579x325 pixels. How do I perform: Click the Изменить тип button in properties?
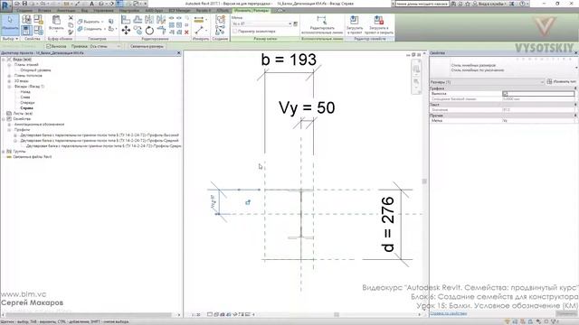561,82
